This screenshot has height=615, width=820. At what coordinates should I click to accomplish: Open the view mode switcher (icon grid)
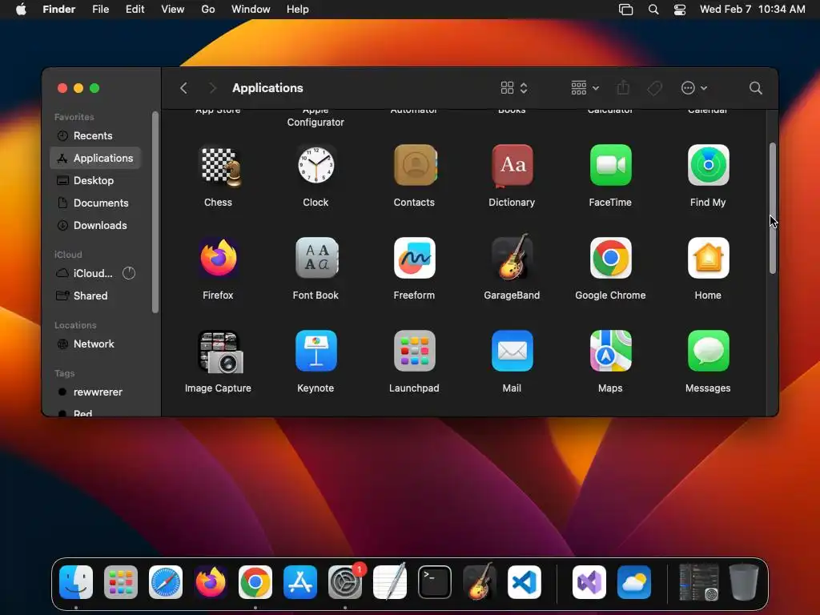(x=514, y=88)
